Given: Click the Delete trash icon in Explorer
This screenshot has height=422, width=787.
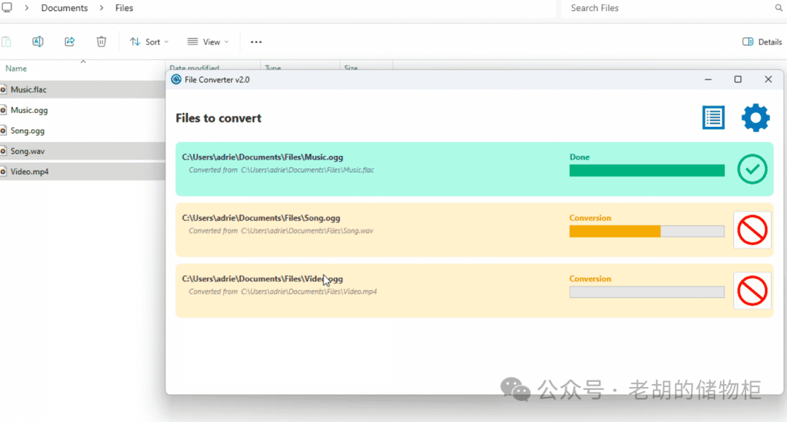Looking at the screenshot, I should click(101, 42).
